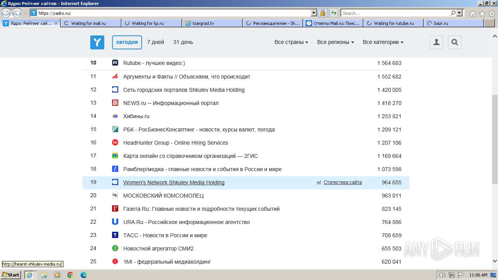Image resolution: width=498 pixels, height=280 pixels.
Task: Open the Favorites star icon
Action: click(x=482, y=14)
